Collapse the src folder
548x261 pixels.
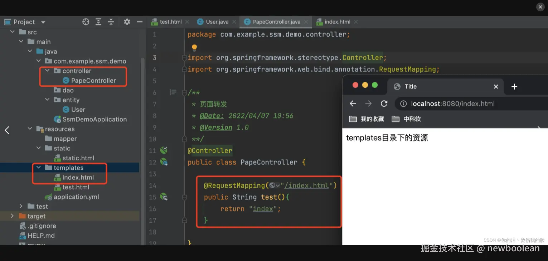point(13,32)
